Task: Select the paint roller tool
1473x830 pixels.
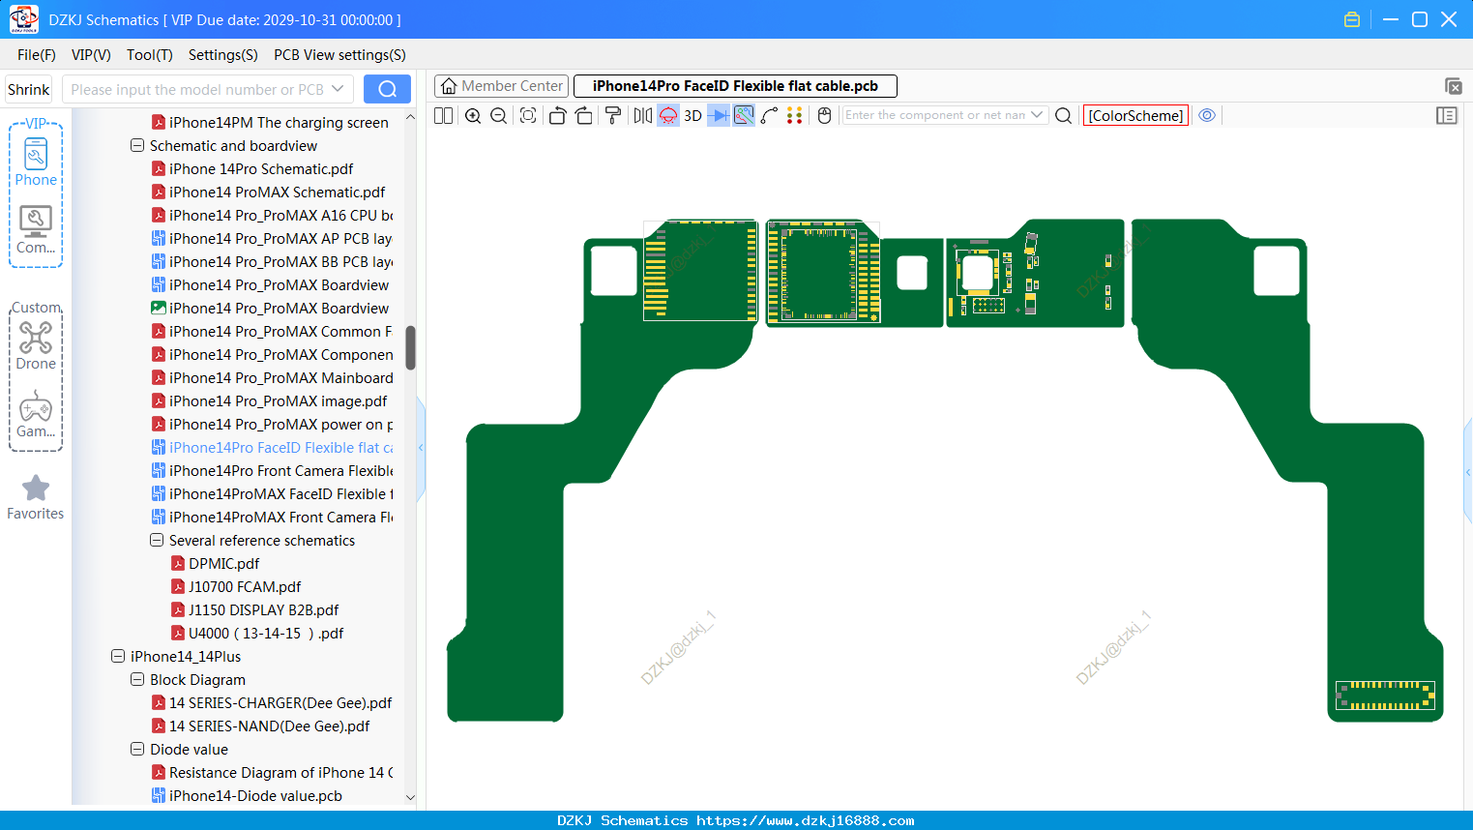Action: pos(613,115)
